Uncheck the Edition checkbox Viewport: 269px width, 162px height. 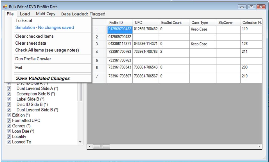click(9, 115)
